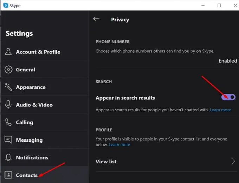
Task: Click the Account & Profile person icon
Action: pos(8,52)
